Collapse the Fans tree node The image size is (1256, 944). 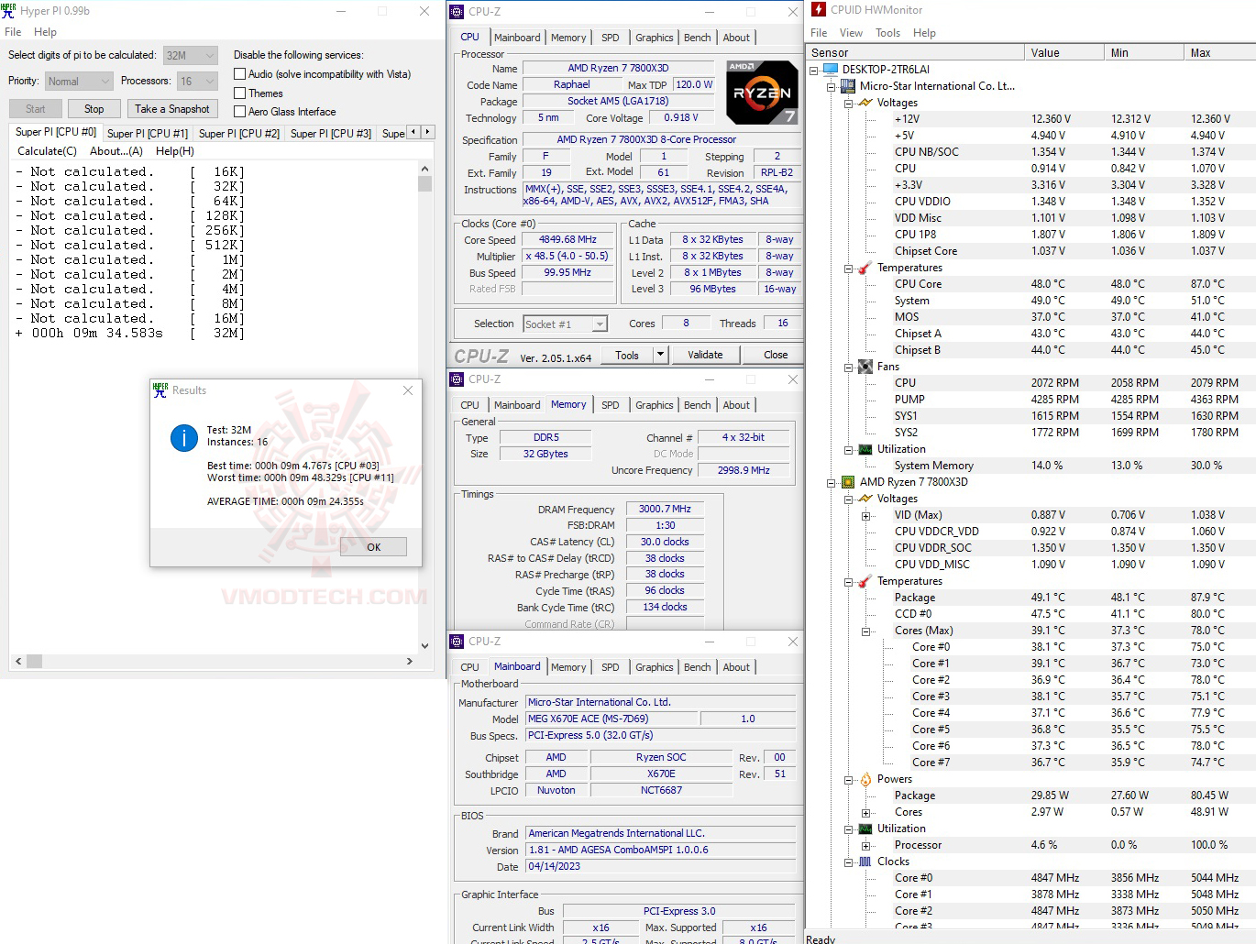click(848, 367)
